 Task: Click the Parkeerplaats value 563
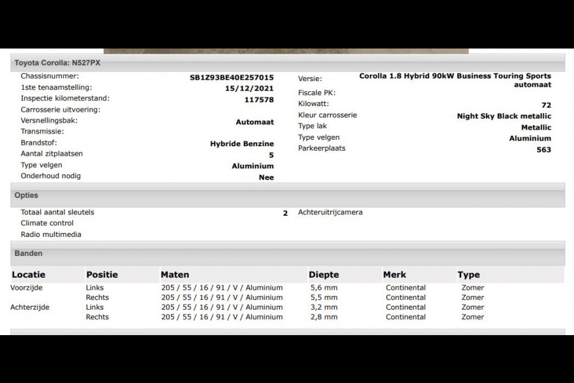pos(543,149)
